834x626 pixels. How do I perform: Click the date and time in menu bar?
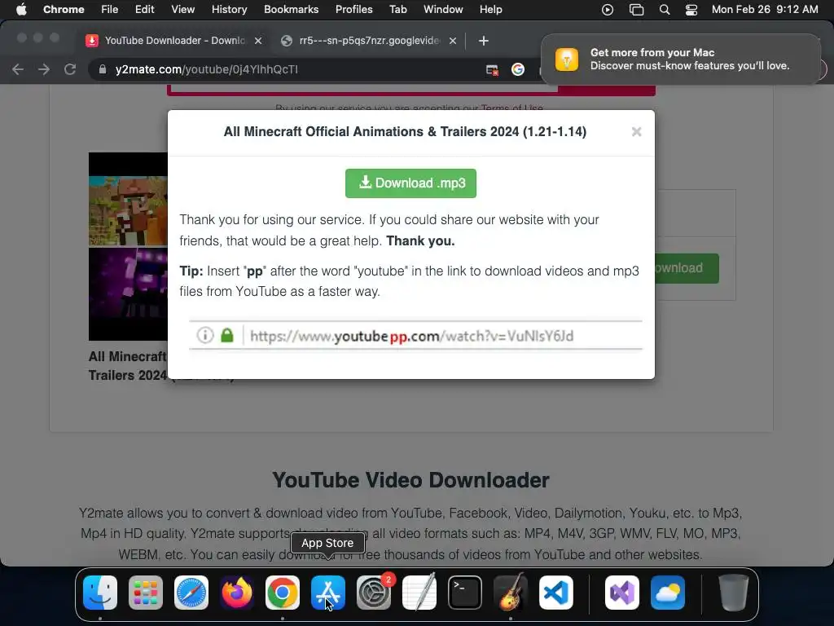[765, 10]
